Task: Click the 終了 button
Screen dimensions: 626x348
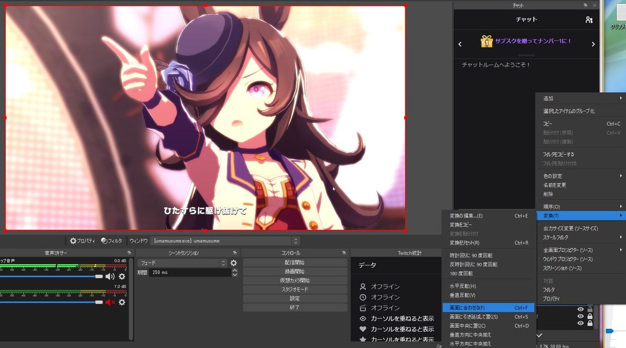Action: (295, 307)
